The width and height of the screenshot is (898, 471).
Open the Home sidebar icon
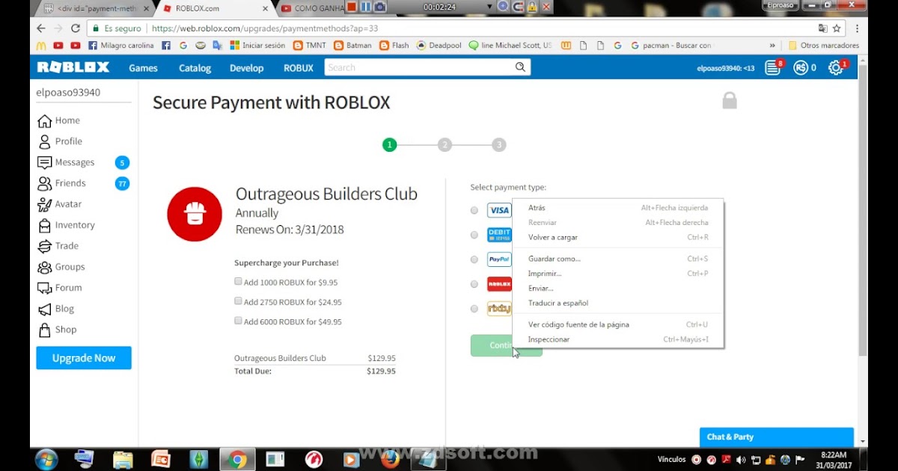point(44,120)
